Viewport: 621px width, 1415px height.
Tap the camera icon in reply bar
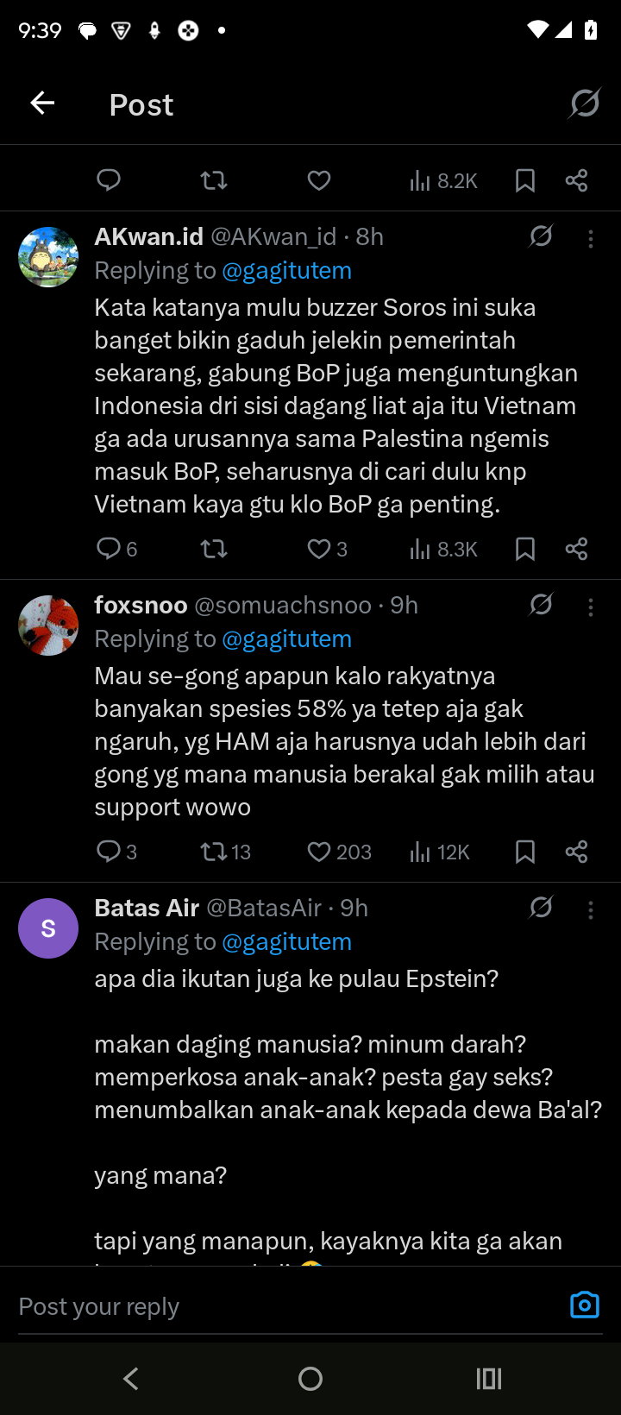coord(584,1305)
